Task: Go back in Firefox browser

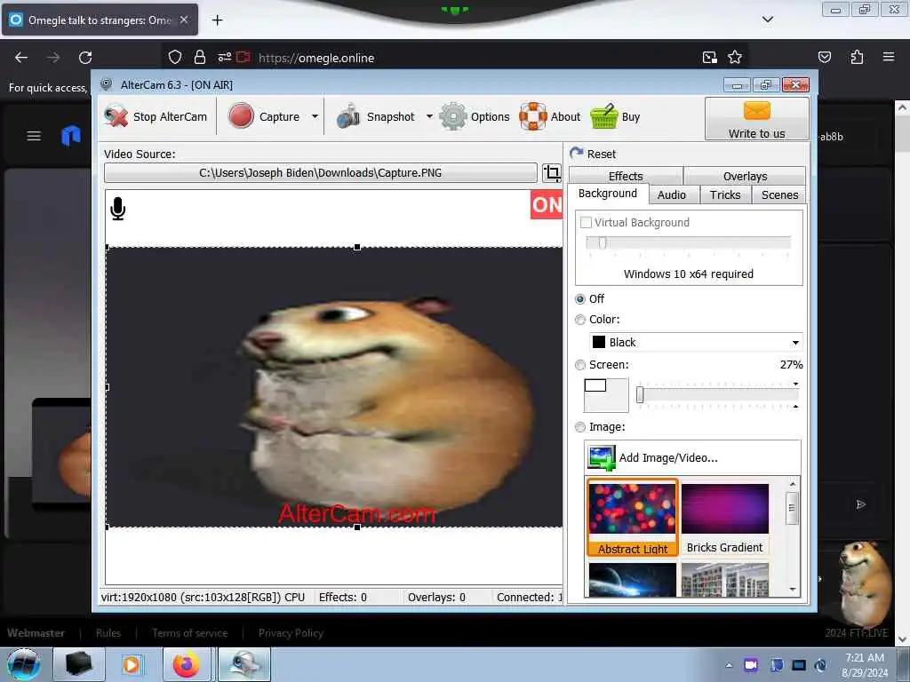Action: (x=21, y=58)
